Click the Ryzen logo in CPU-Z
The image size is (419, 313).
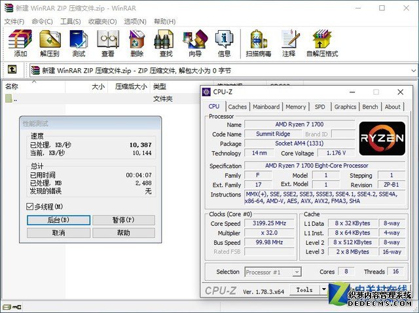382,138
